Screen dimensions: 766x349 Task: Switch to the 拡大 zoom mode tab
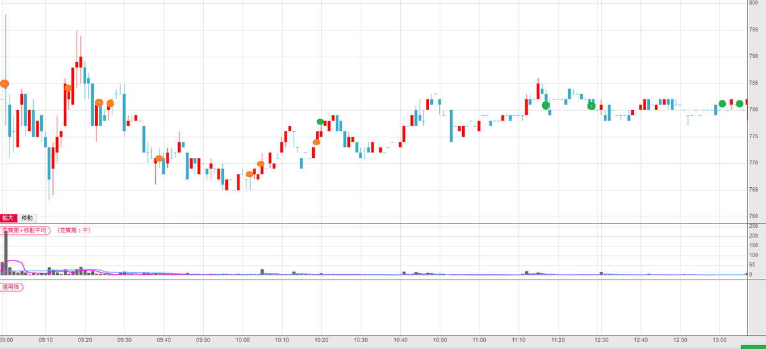click(x=9, y=218)
